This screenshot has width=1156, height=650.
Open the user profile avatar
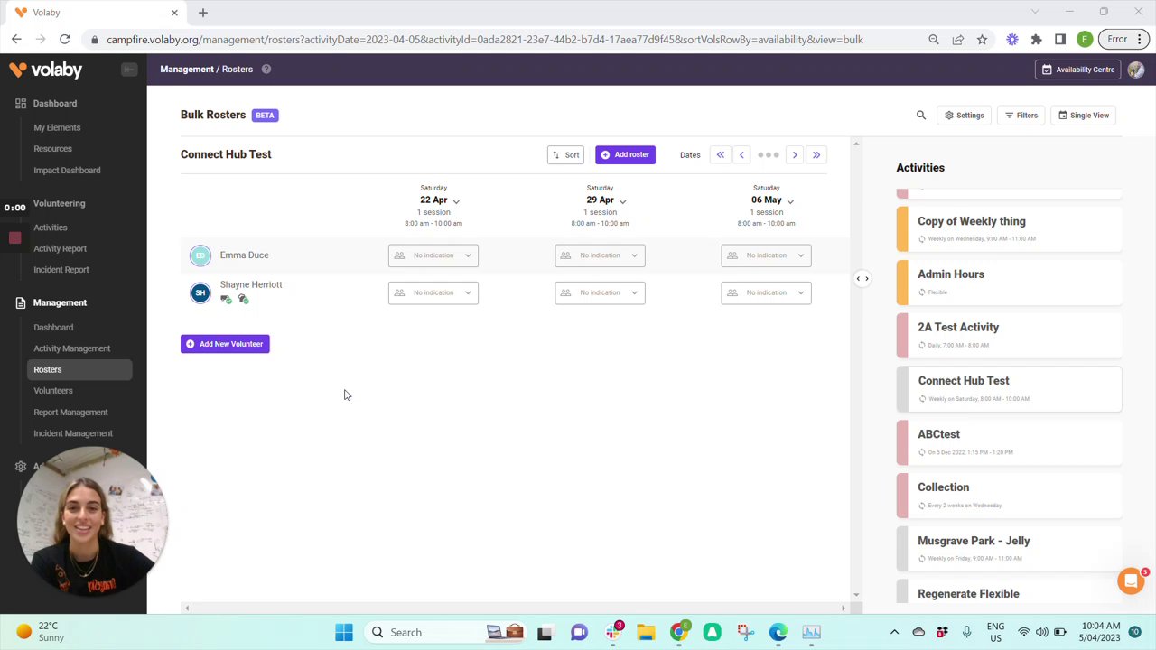pos(1136,70)
